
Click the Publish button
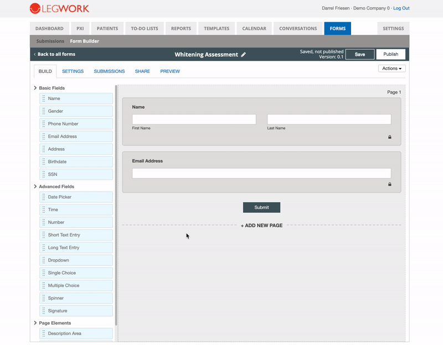391,54
